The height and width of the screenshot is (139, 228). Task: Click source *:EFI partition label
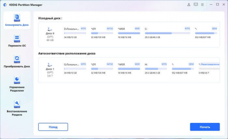pos(93,29)
